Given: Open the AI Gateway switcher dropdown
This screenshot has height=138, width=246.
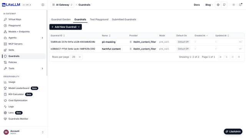Looking at the screenshot, I should (62, 5).
